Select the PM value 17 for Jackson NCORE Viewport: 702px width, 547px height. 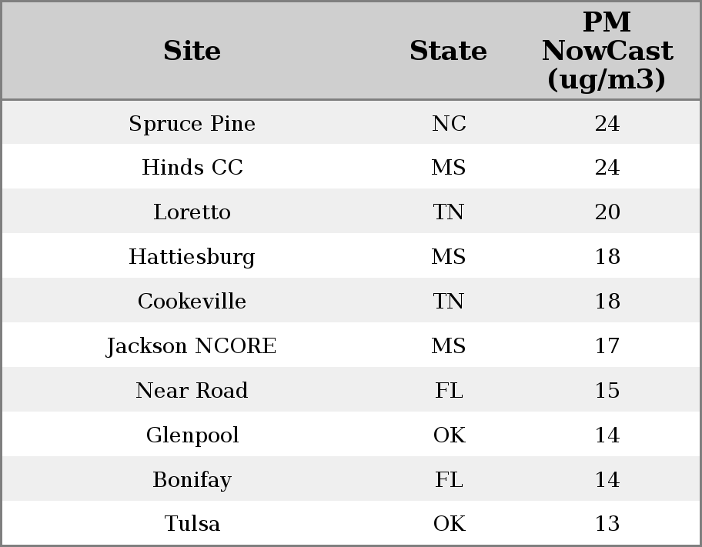pyautogui.click(x=607, y=346)
